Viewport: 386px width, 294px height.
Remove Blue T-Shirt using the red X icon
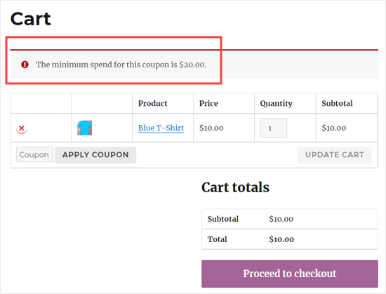[22, 128]
